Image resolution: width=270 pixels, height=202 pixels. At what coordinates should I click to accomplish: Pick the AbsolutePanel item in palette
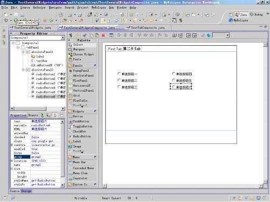[81, 75]
